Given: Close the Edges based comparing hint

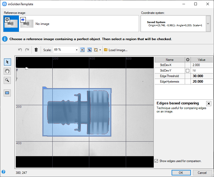Looking at the screenshot, I should pos(209,104).
